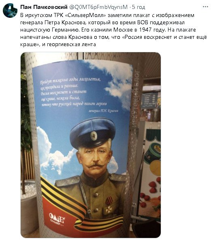Open the profile via name Пан Пачковский
213x242 pixels.
(x=44, y=7)
